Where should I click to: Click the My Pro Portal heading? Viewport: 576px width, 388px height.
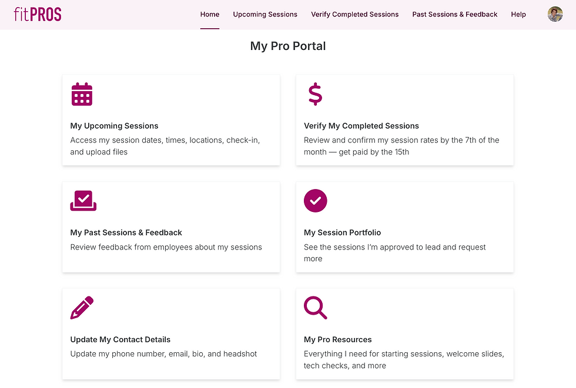click(x=288, y=46)
